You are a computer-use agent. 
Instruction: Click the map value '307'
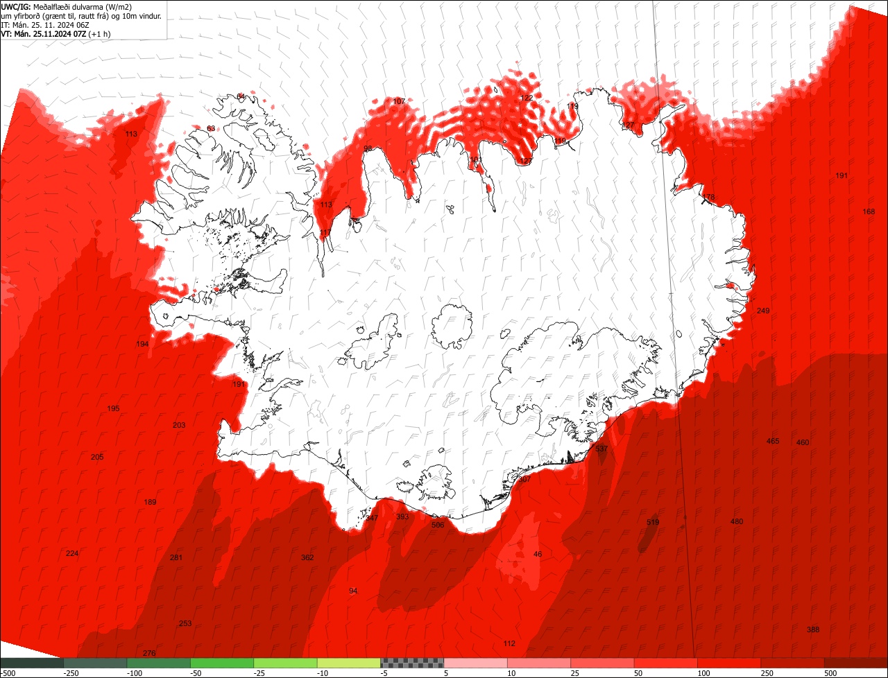pos(524,479)
